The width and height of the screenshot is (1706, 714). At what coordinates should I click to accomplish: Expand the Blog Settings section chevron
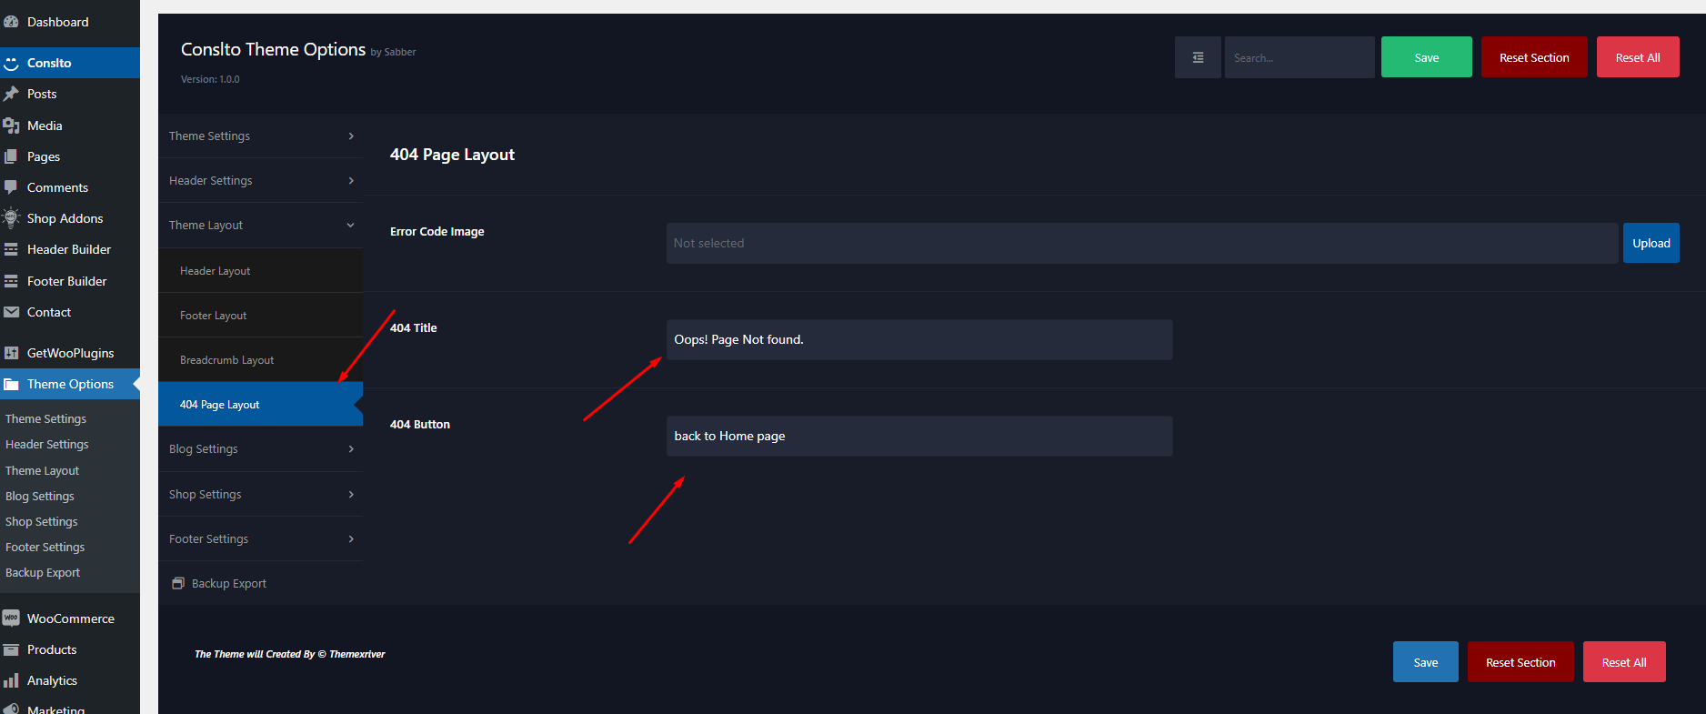tap(351, 449)
